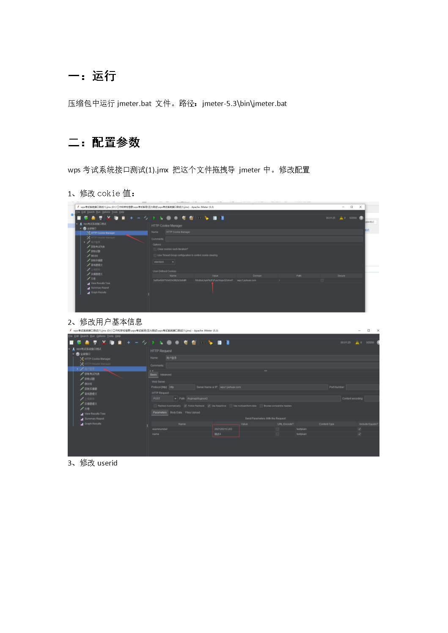Screen dimensions: 448x633
Task: Click the cookie Value cell in User-Defined Cookies
Action: point(214,280)
